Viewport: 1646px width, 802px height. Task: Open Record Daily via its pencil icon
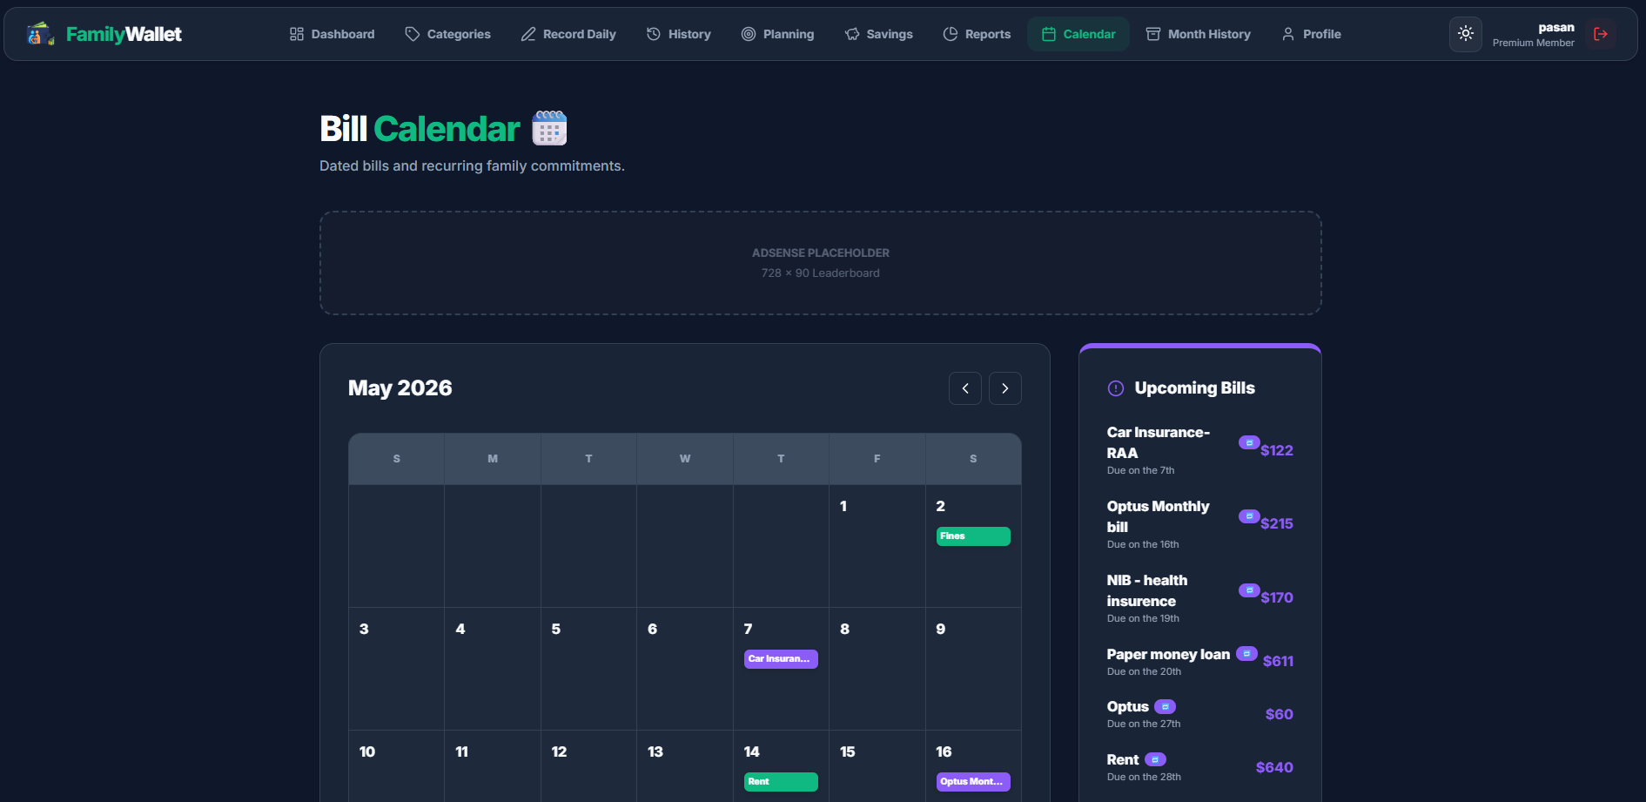528,34
